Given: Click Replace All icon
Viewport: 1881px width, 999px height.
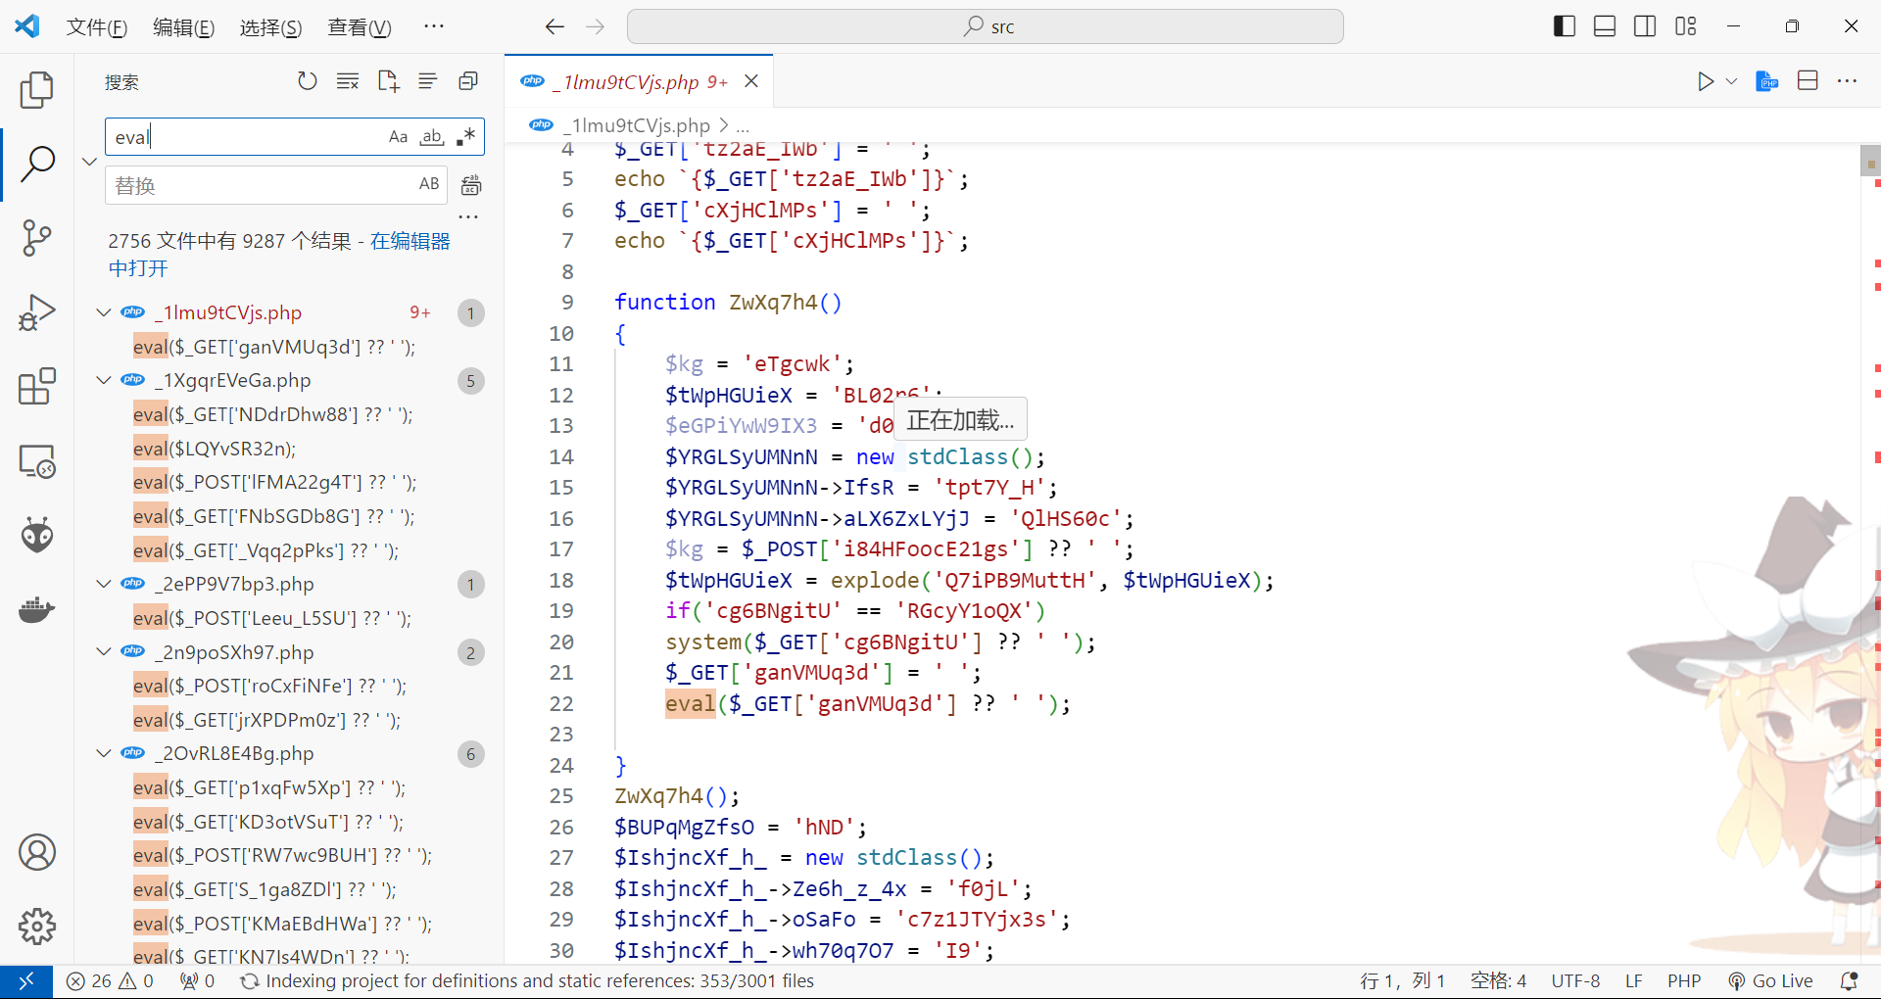Looking at the screenshot, I should [x=471, y=185].
